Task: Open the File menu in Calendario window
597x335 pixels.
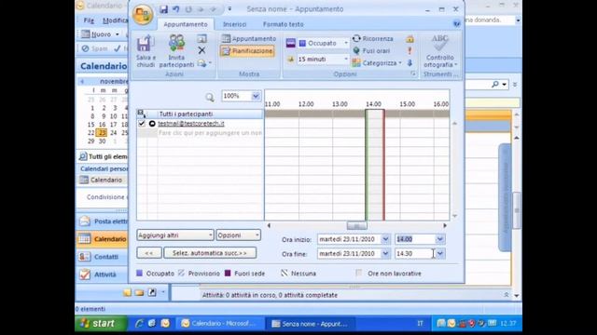Action: pyautogui.click(x=89, y=20)
